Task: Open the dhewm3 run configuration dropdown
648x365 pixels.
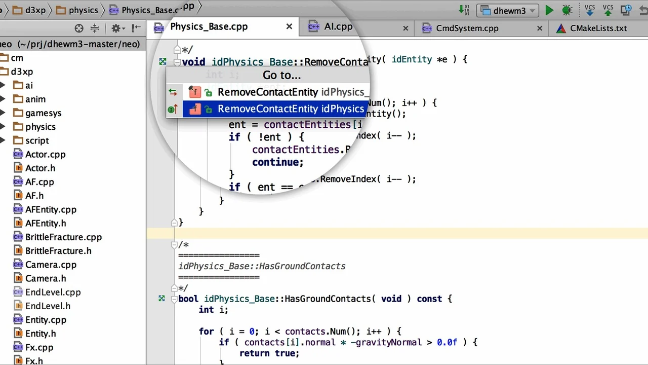Action: tap(508, 11)
